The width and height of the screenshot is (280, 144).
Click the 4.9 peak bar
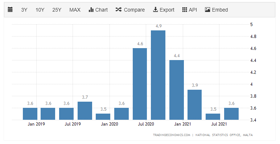158,75
